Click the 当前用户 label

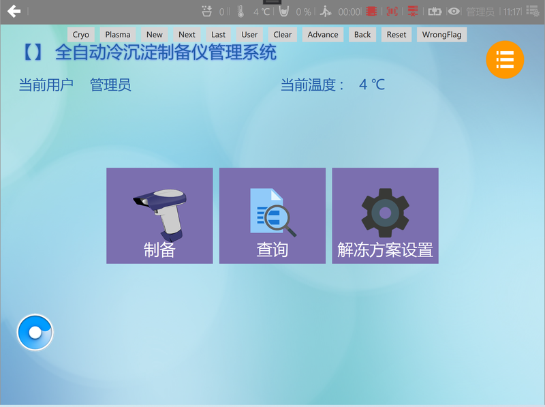pos(46,85)
